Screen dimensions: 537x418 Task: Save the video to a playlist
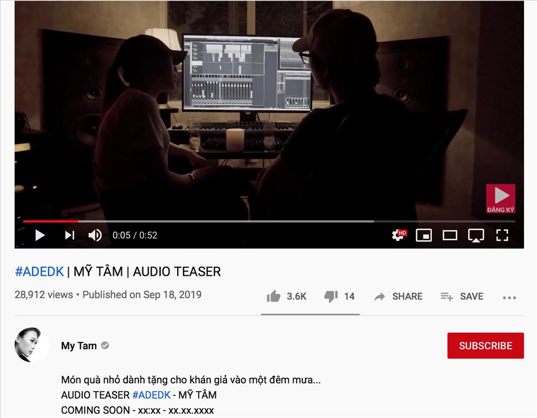click(462, 296)
